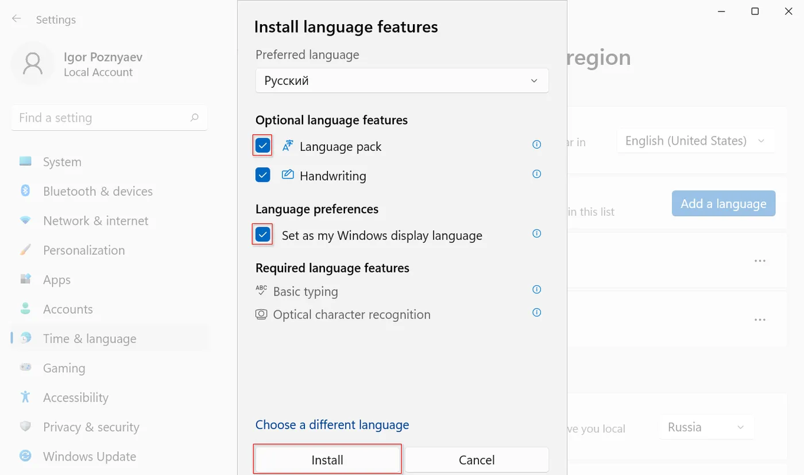Click info icon next to Basic typing
804x475 pixels.
[x=536, y=290]
